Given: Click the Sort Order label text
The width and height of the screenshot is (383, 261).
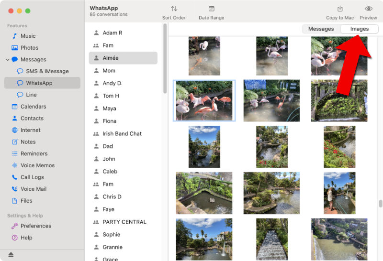Looking at the screenshot, I should (x=174, y=18).
